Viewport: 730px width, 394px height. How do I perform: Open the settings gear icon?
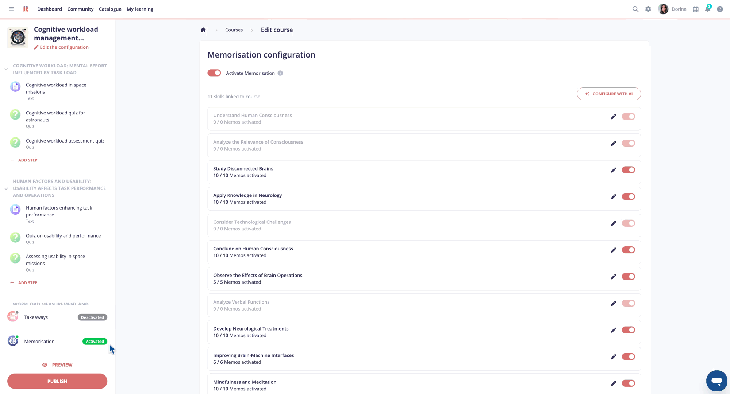pos(648,9)
